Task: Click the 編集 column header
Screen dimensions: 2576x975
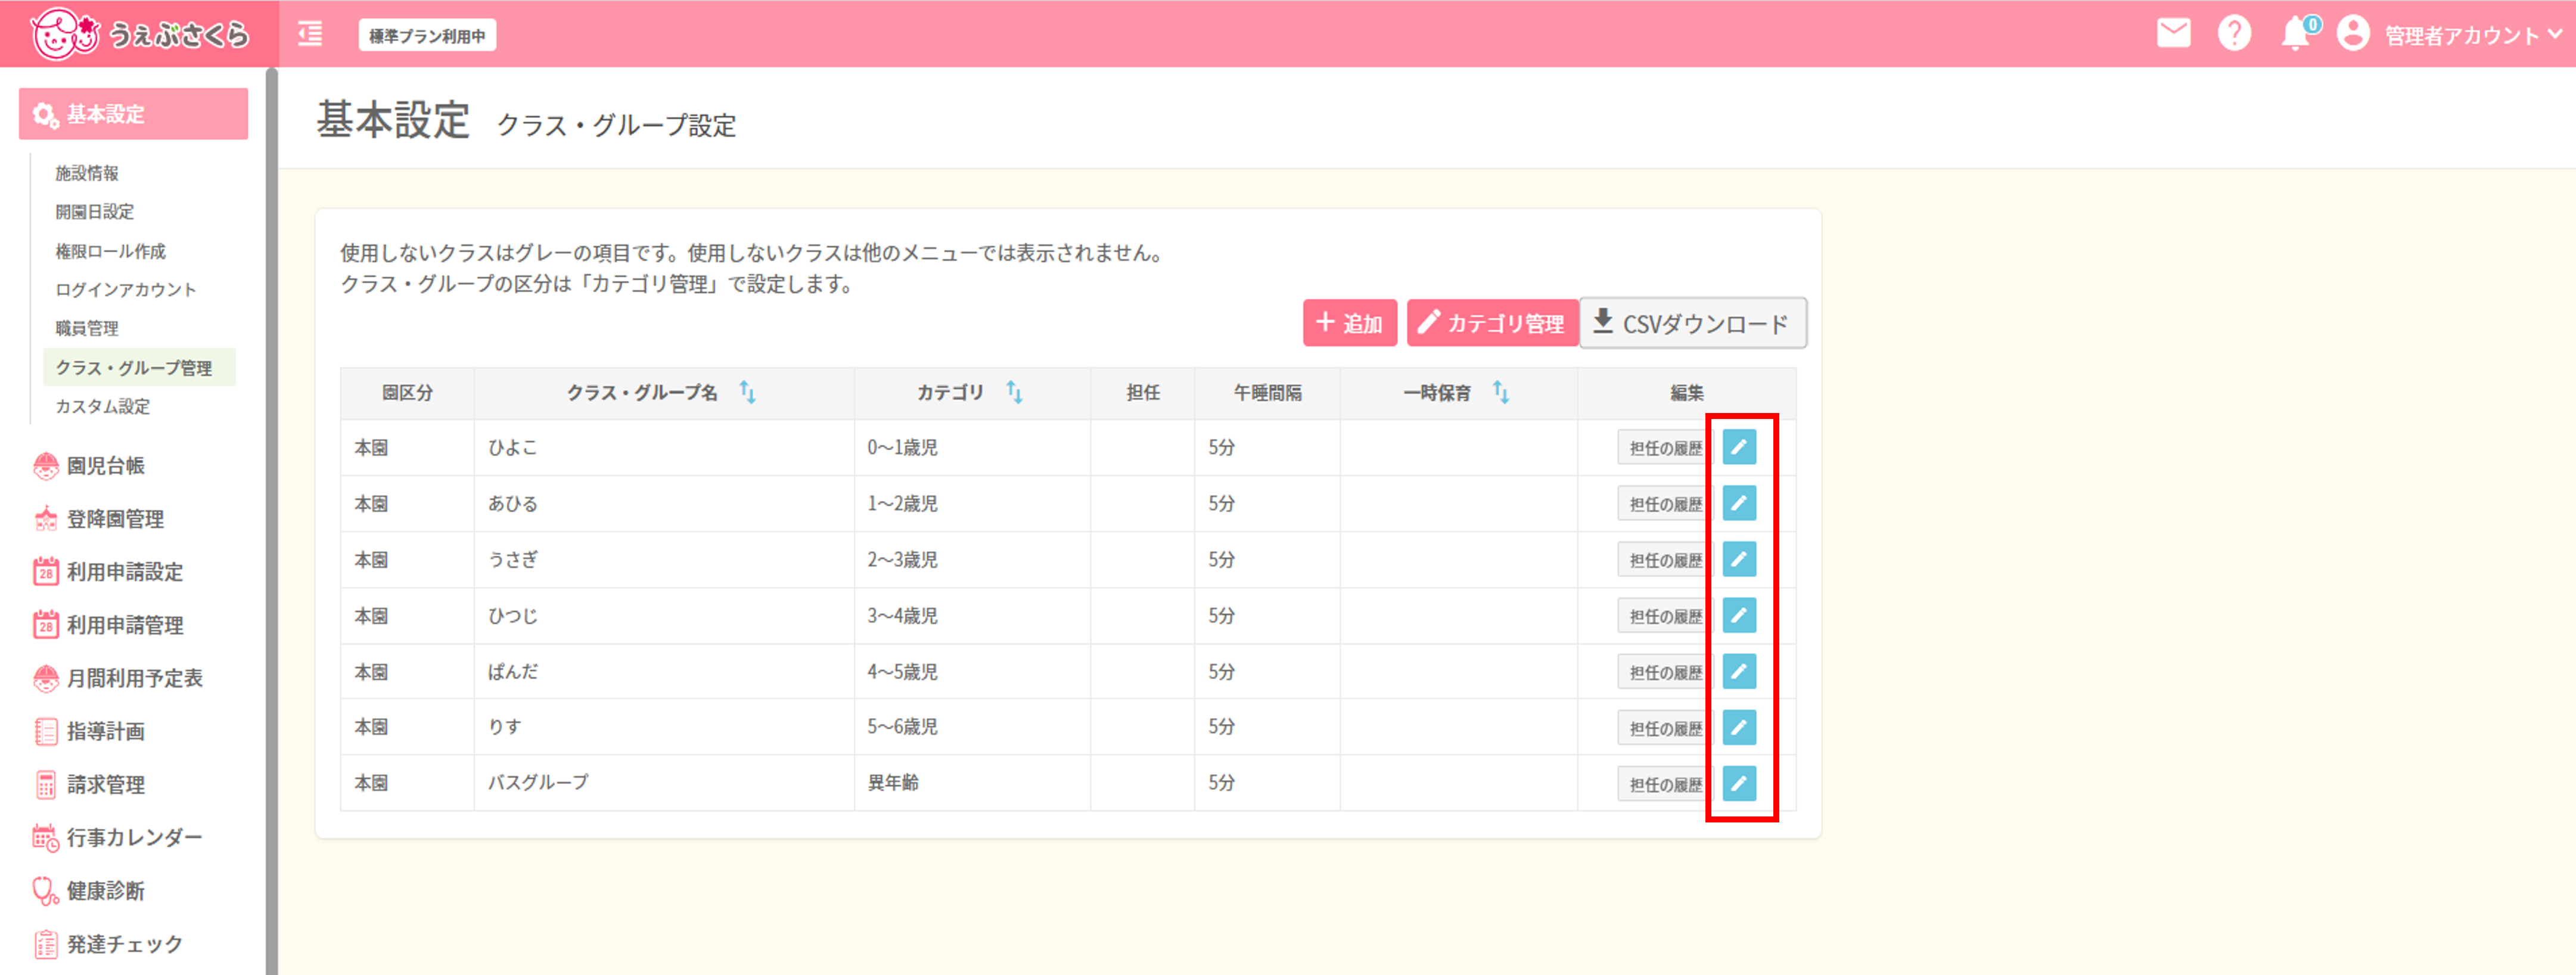Action: 1686,392
